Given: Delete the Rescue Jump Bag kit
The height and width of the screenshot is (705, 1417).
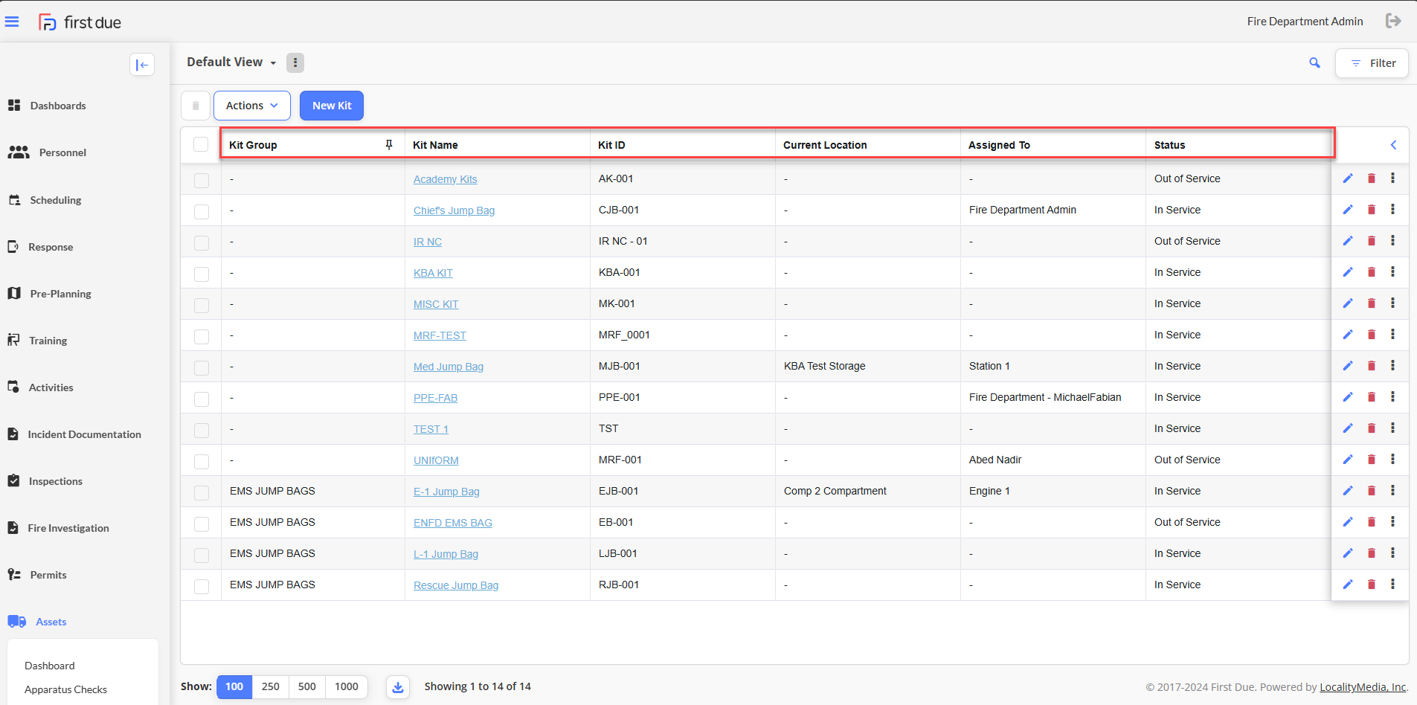Looking at the screenshot, I should point(1372,585).
